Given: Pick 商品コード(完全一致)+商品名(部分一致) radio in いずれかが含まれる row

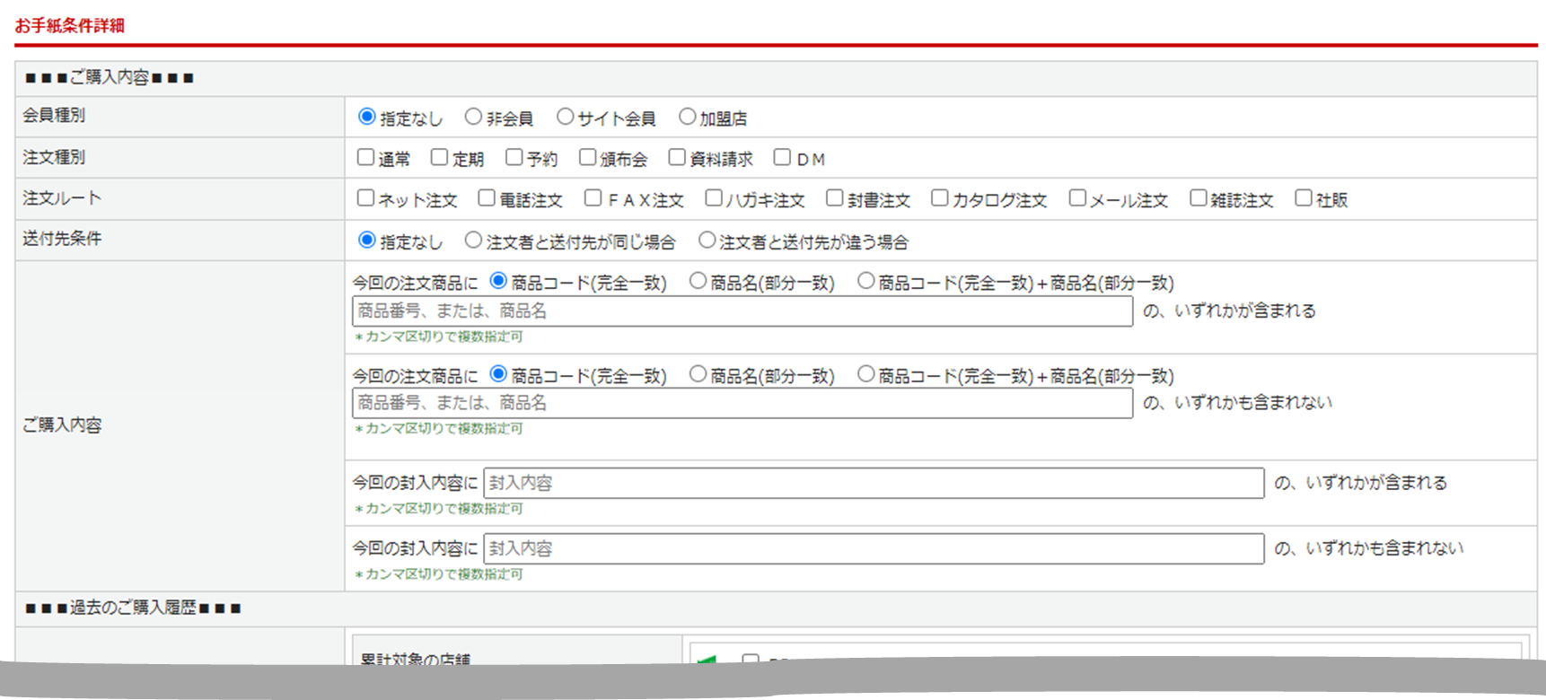Looking at the screenshot, I should (x=865, y=281).
